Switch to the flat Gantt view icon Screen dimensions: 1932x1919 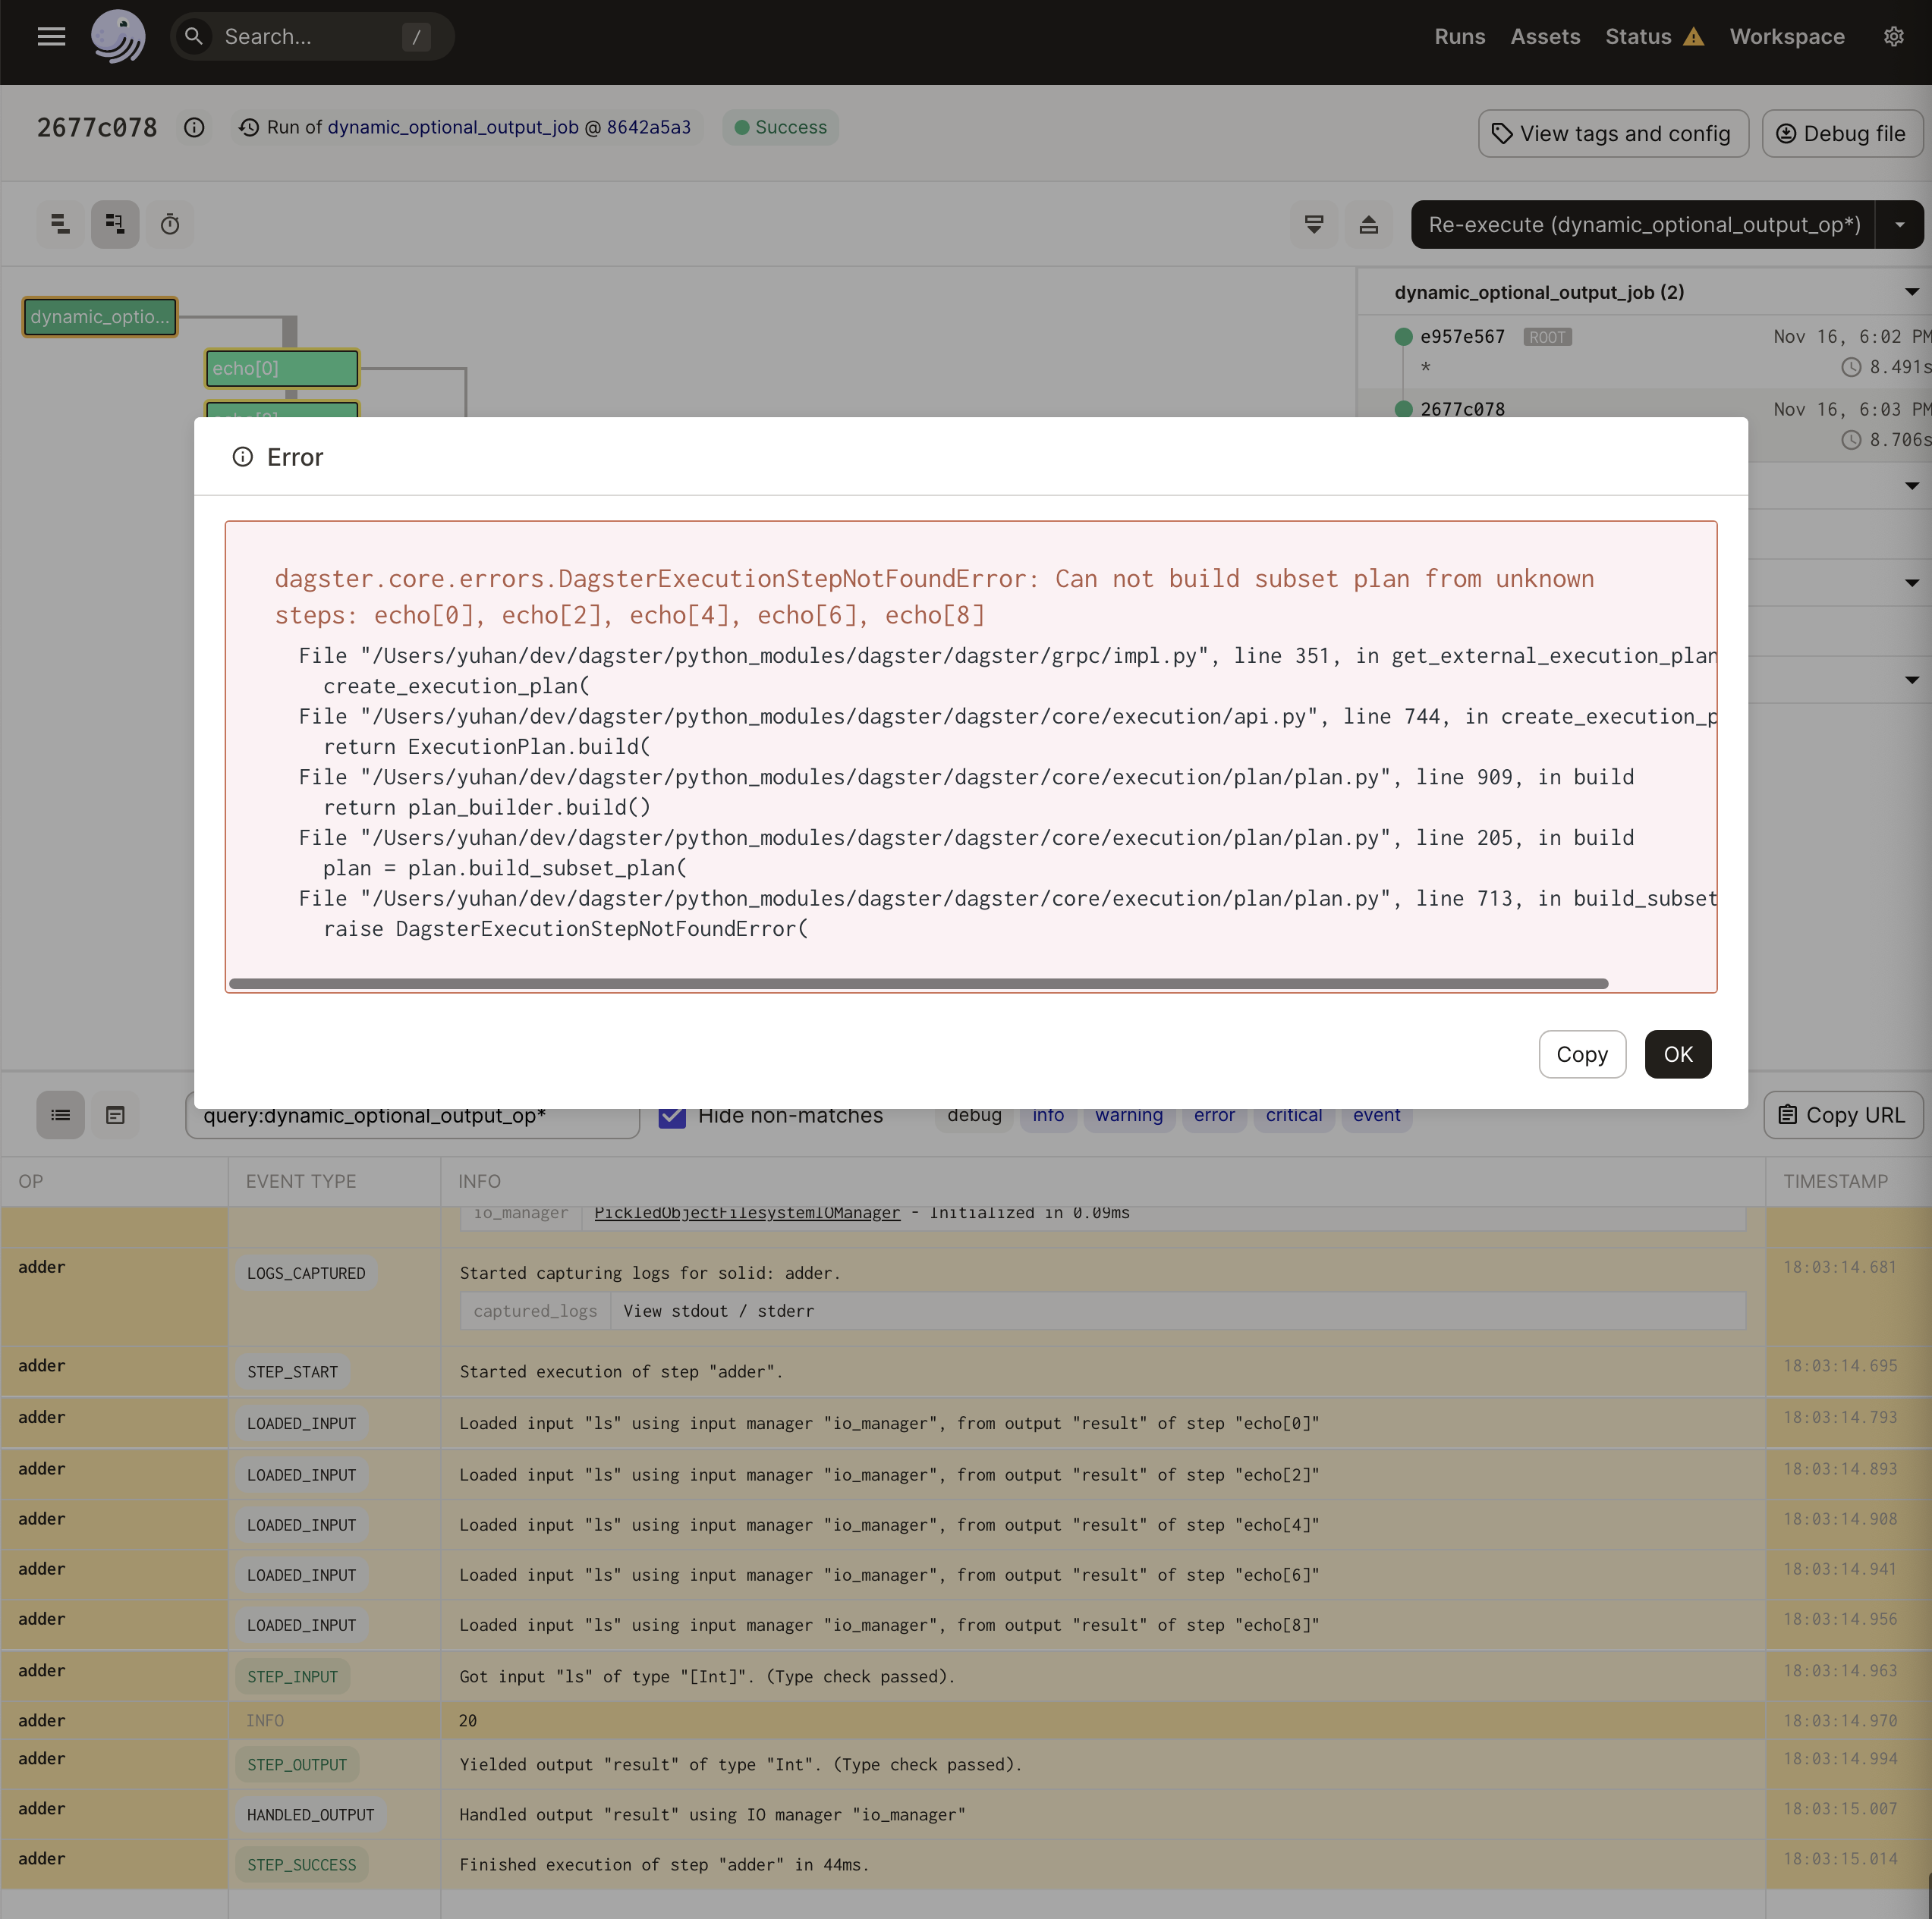click(x=60, y=224)
